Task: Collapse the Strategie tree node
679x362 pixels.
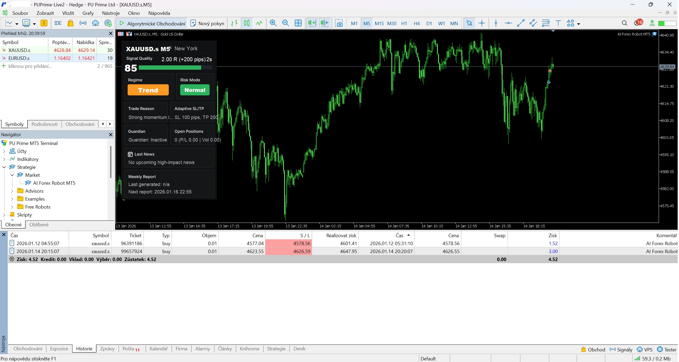Action: point(4,167)
